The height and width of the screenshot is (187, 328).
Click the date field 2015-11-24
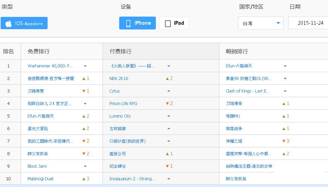pyautogui.click(x=308, y=23)
